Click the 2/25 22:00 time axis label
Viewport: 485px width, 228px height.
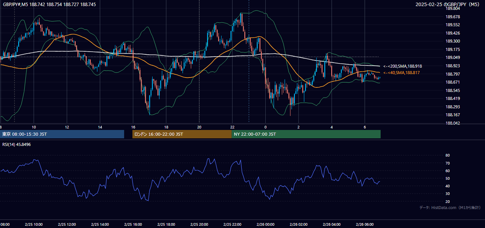(x=232, y=225)
